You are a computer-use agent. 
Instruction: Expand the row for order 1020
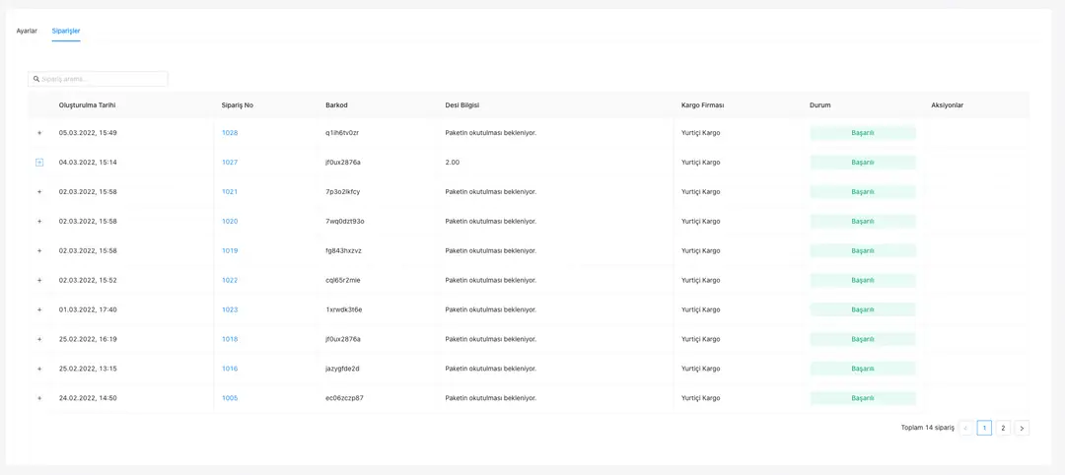(39, 222)
